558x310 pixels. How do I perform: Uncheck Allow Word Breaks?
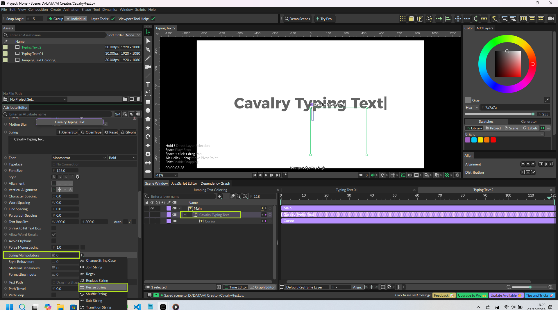(54, 235)
